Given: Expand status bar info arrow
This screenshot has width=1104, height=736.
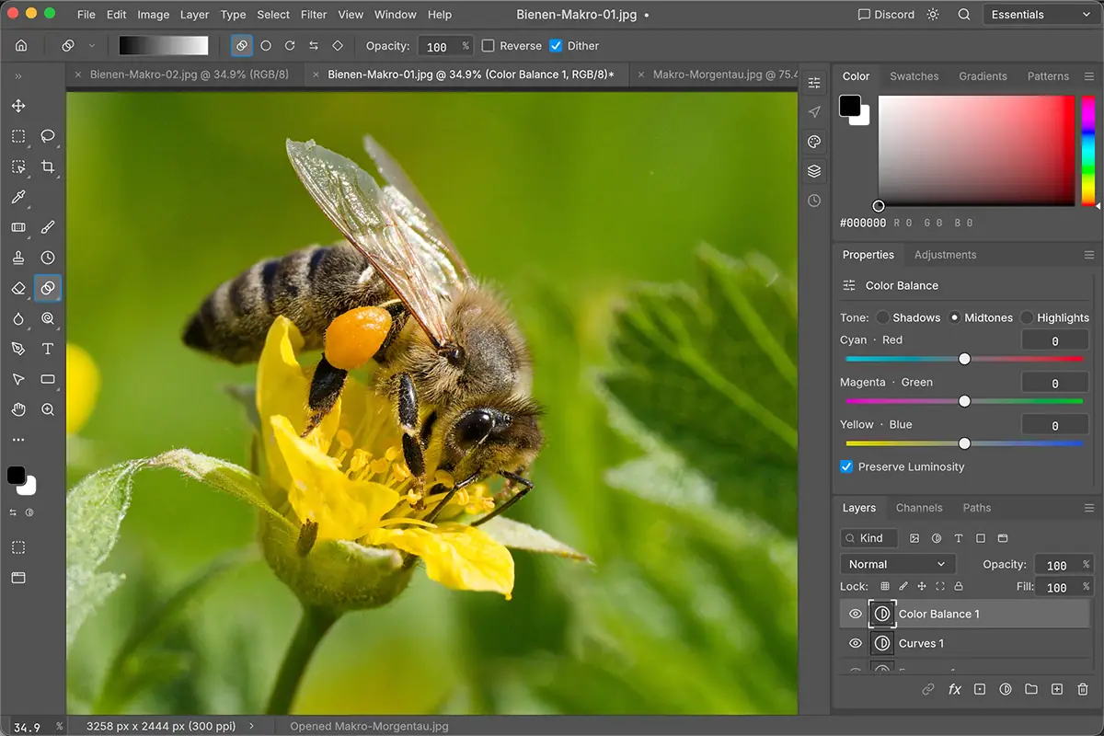Looking at the screenshot, I should pyautogui.click(x=250, y=726).
